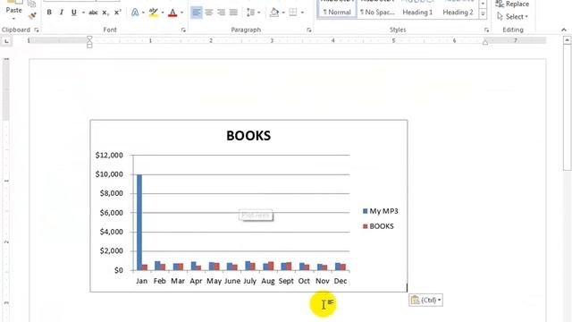Viewport: 572px width, 322px height.
Task: Apply yellow Text Highlight Color
Action: tap(154, 13)
